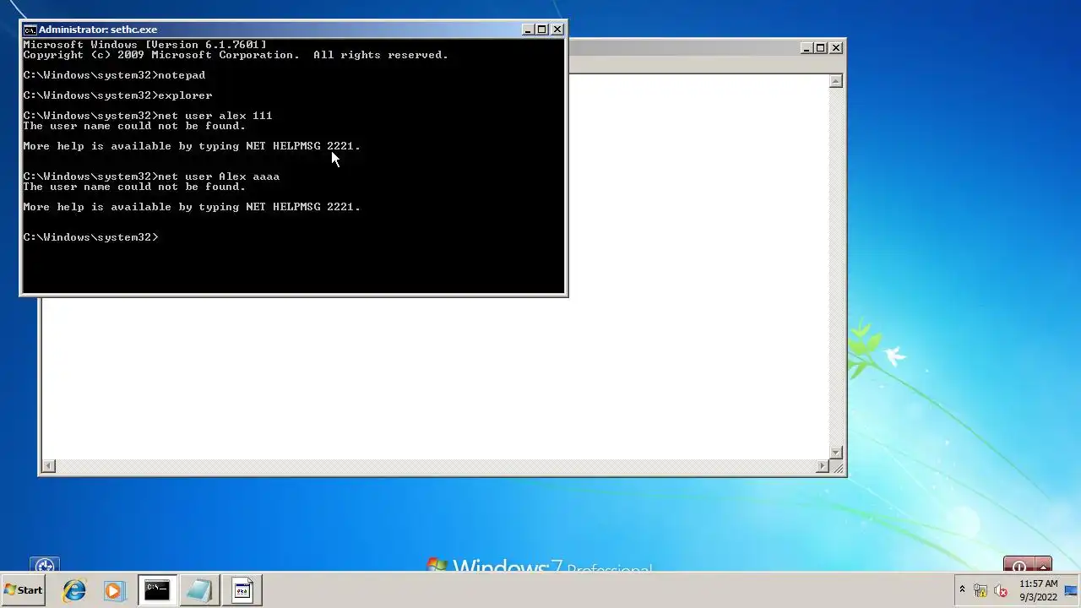Click the background window's scroll-down arrow
This screenshot has height=608, width=1081.
click(836, 453)
